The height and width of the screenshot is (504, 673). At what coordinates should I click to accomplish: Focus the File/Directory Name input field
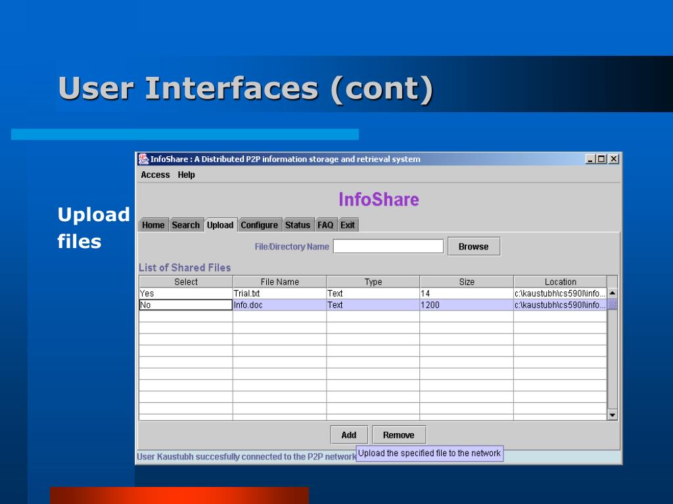[388, 247]
